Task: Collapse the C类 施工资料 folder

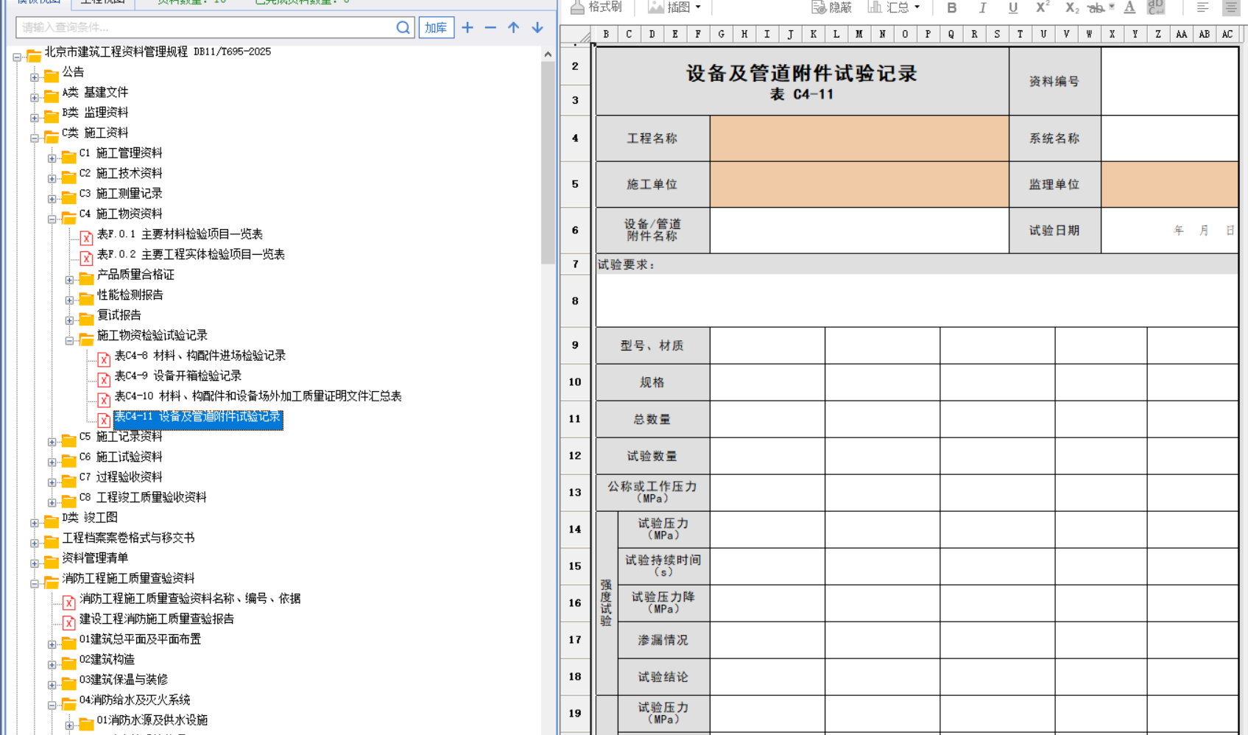Action: [x=35, y=138]
